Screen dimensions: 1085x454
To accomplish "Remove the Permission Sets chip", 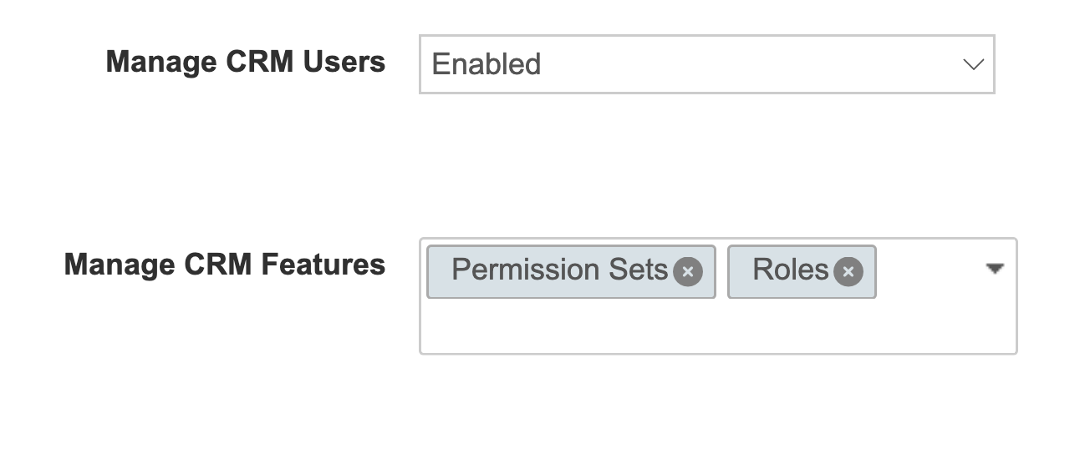I will coord(688,271).
